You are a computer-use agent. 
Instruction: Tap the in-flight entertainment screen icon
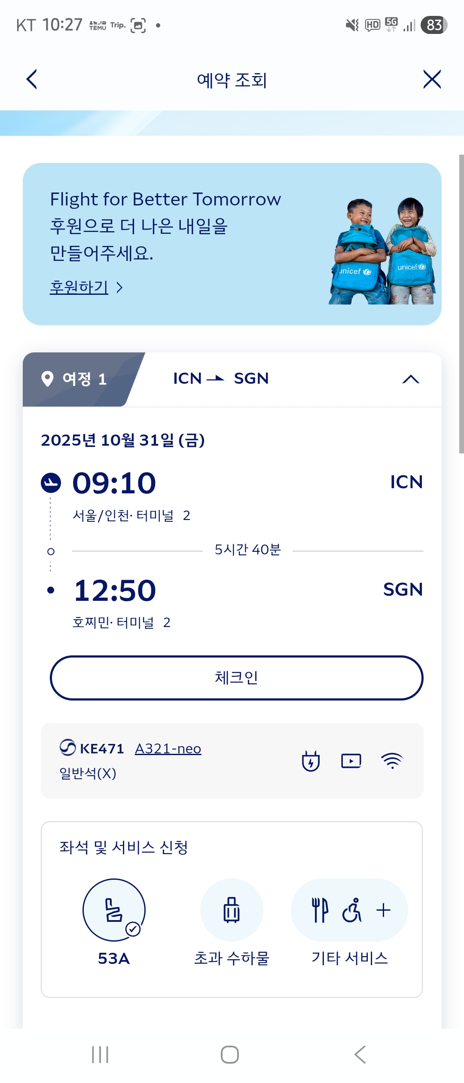[351, 761]
